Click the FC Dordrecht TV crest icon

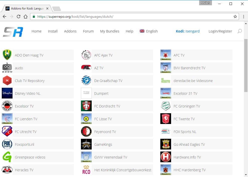(86, 106)
